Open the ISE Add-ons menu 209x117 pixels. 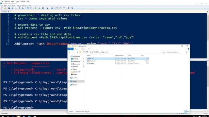point(24,6)
